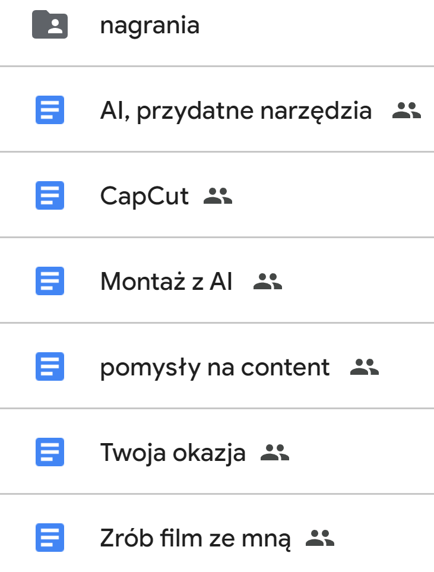Image resolution: width=434 pixels, height=572 pixels.
Task: Click the shared people icon next to CapCut
Action: [218, 196]
